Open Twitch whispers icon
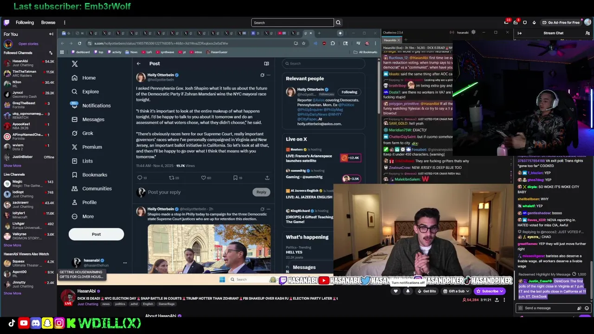The width and height of the screenshot is (594, 334). coord(525,22)
